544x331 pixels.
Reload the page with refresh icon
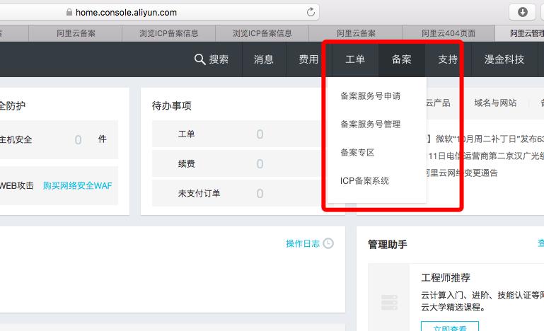(311, 12)
